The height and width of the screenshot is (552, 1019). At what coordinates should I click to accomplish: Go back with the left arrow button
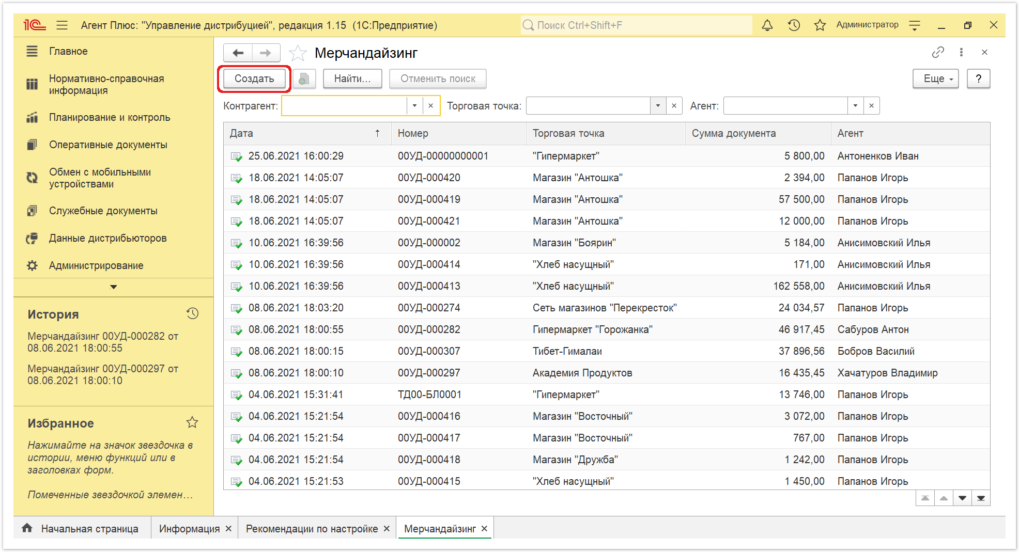[x=238, y=53]
